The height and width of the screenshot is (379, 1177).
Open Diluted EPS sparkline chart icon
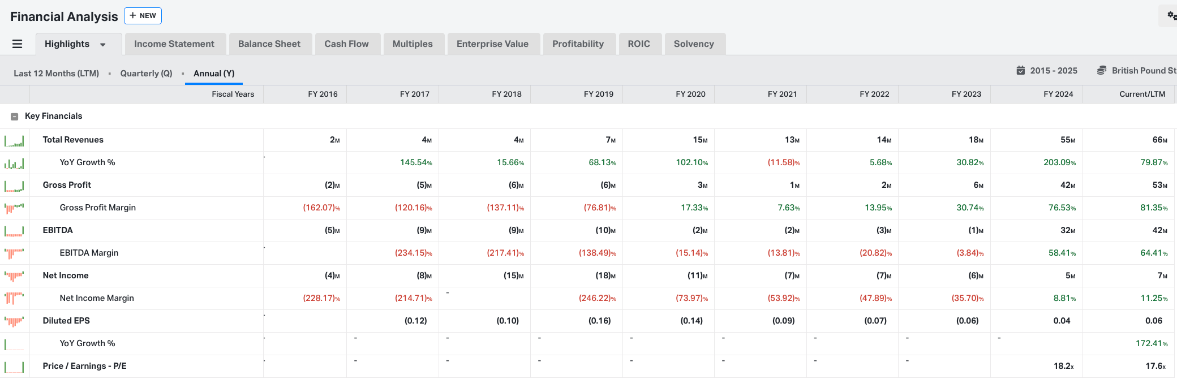point(14,321)
